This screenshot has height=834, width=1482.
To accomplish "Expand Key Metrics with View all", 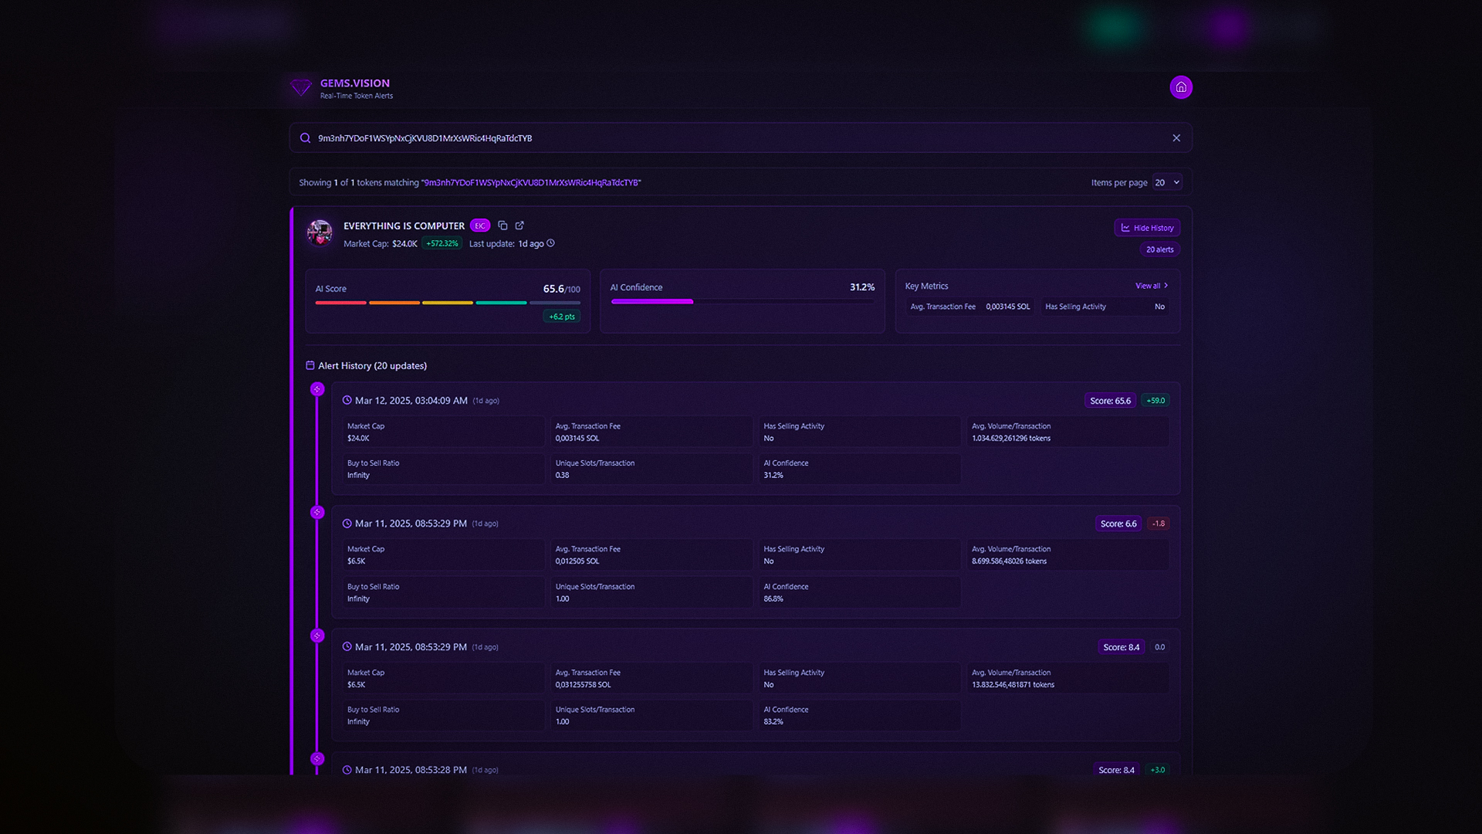I will [x=1151, y=286].
